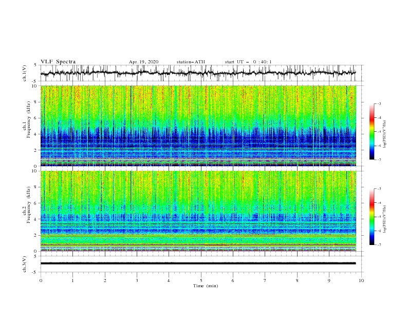This screenshot has height=315, width=407.
Task: Click the ch.2 spectrogram color scale bar
Action: tap(372, 217)
